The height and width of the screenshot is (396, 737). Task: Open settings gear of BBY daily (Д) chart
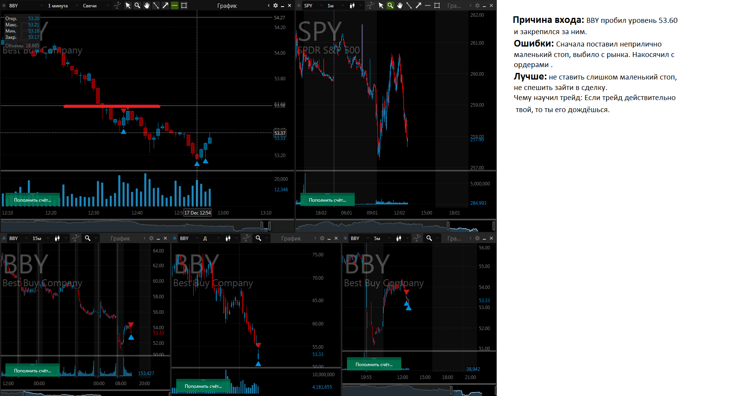click(322, 238)
